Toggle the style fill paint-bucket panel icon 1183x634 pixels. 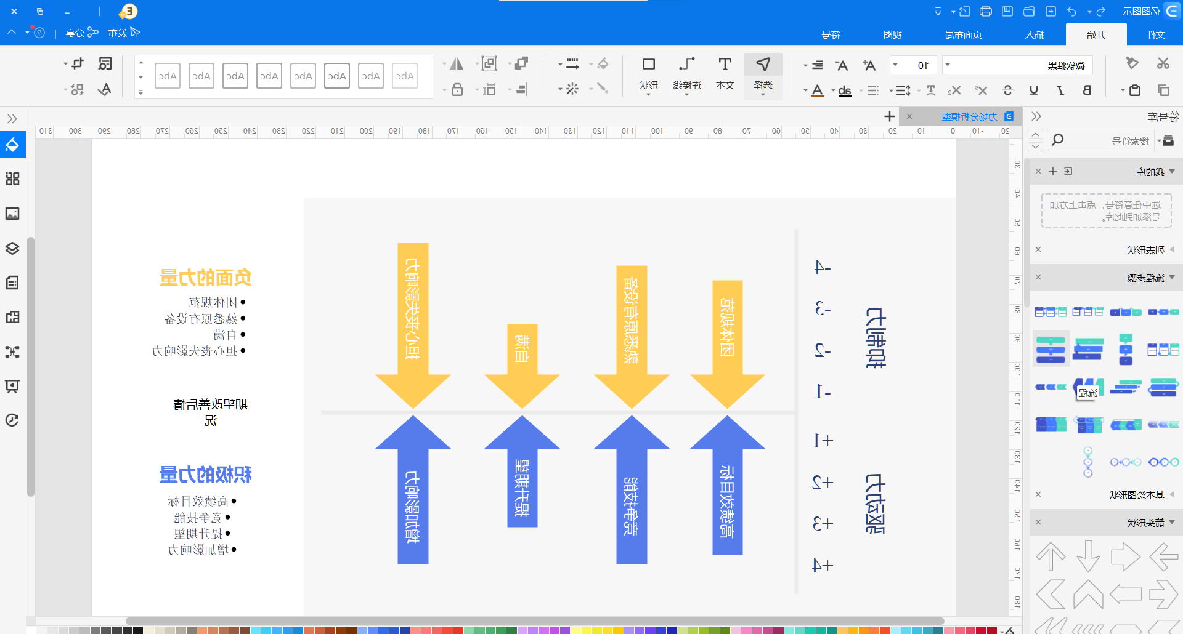pos(12,145)
